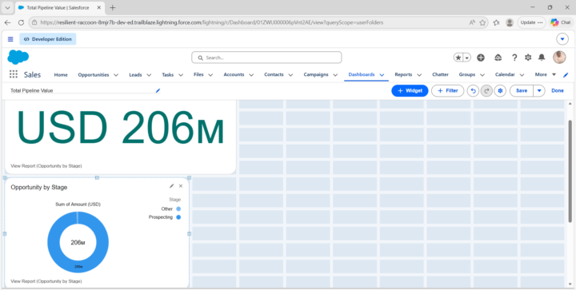Expand the Tasks tab dropdown chevron
Image resolution: width=576 pixels, height=290 pixels.
pyautogui.click(x=181, y=75)
